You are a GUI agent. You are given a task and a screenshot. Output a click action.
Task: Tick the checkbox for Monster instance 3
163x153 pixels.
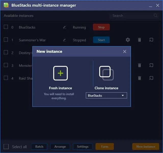coord(6,65)
